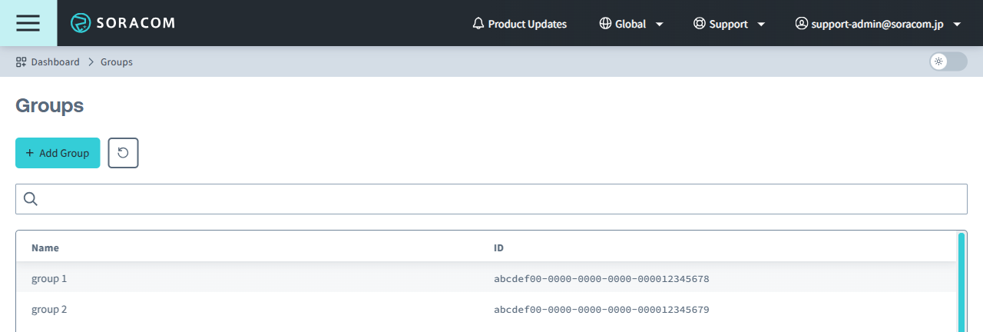The height and width of the screenshot is (332, 983).
Task: Click the table's vertical scrollbar
Action: click(x=961, y=281)
